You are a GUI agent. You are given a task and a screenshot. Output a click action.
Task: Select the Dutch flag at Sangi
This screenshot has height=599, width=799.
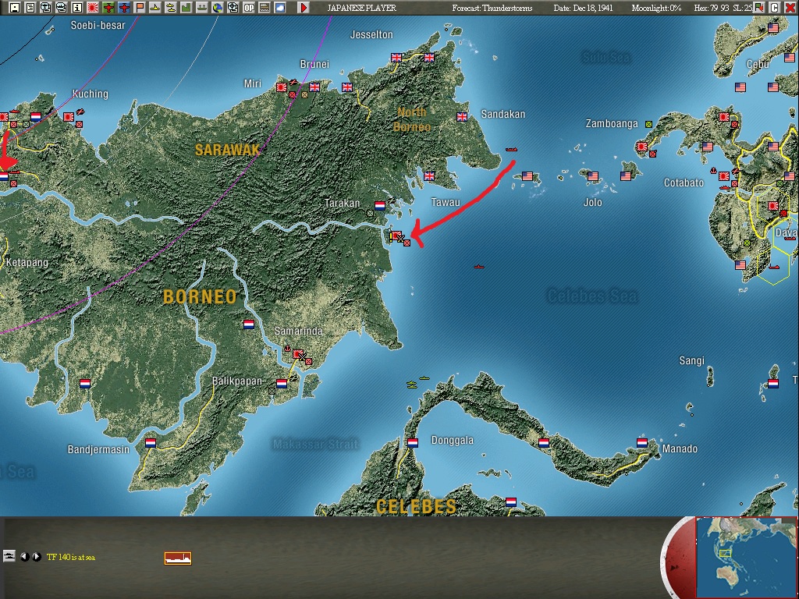773,384
